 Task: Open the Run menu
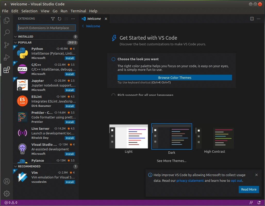[x=64, y=11]
